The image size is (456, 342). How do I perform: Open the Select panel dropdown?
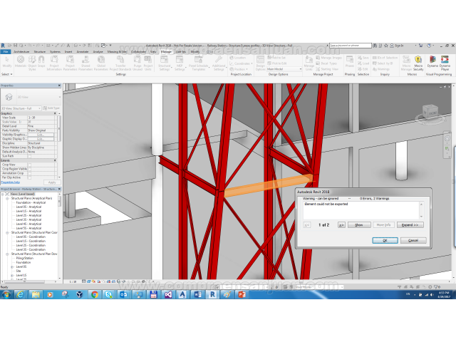tap(7, 74)
